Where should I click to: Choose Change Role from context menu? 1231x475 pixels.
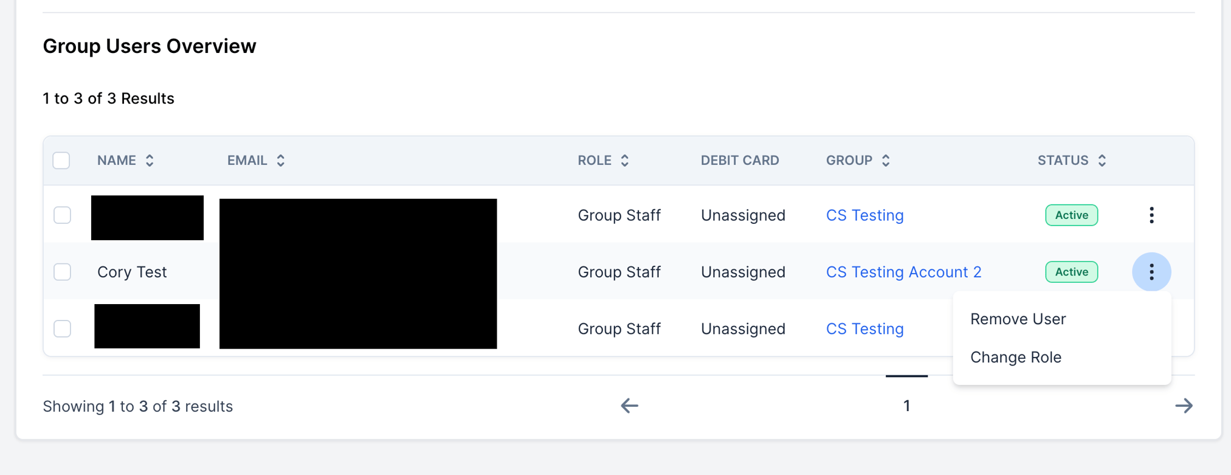(1015, 358)
